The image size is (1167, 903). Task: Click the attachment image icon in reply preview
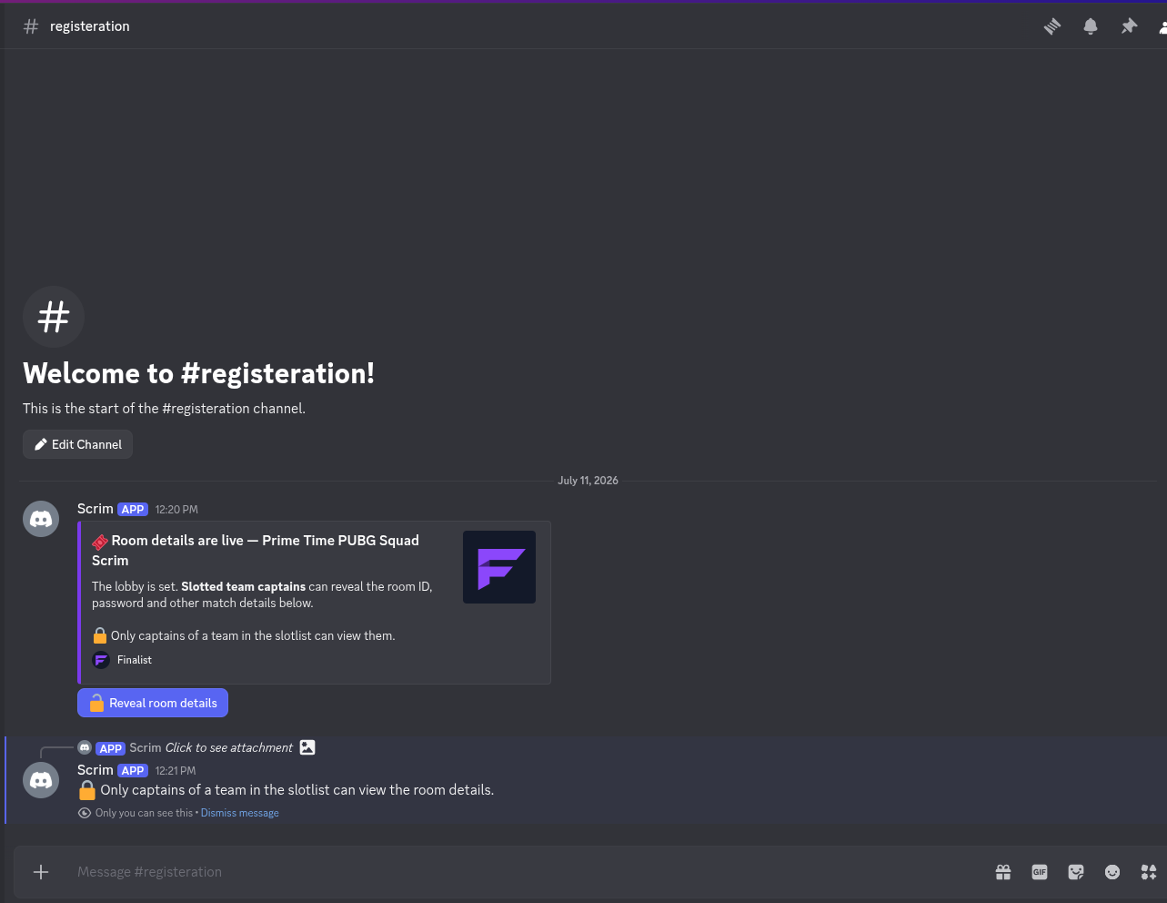[307, 747]
